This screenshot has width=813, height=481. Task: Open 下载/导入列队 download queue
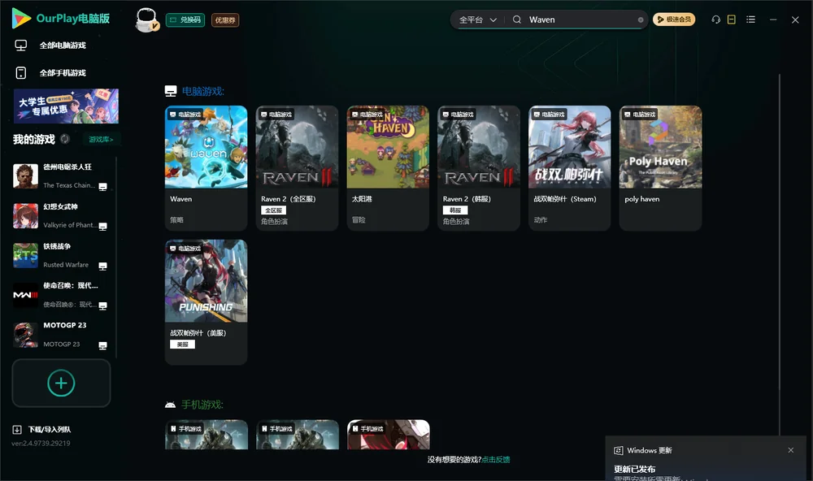(50, 430)
